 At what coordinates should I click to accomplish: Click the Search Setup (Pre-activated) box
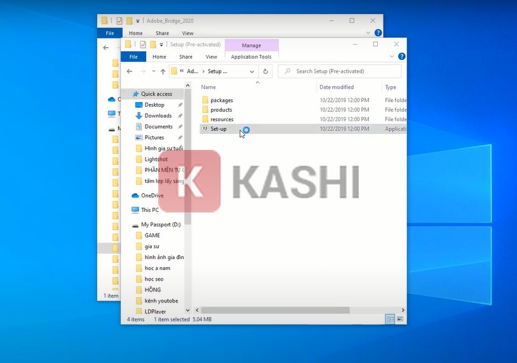[x=340, y=71]
